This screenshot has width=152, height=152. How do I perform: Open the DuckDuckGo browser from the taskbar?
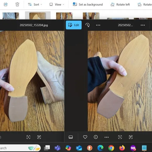(x=90, y=148)
